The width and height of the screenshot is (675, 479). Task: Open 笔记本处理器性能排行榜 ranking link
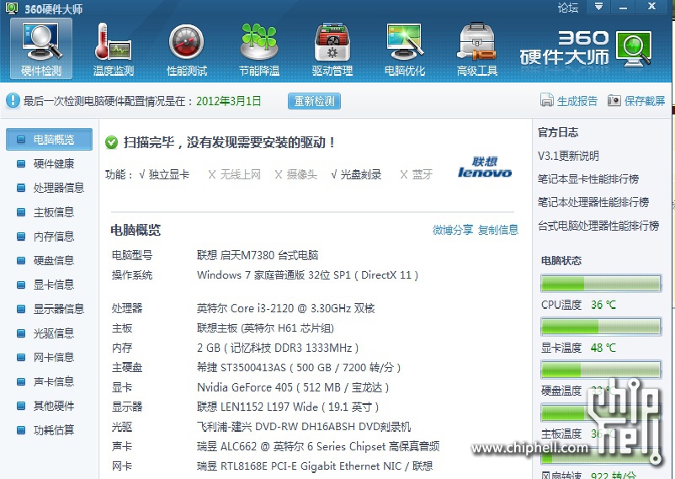click(593, 202)
